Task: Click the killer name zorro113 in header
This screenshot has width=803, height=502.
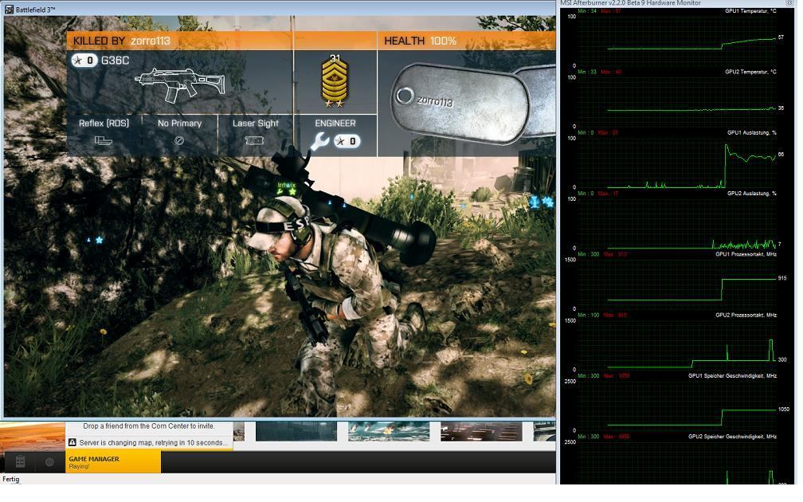Action: (150, 41)
